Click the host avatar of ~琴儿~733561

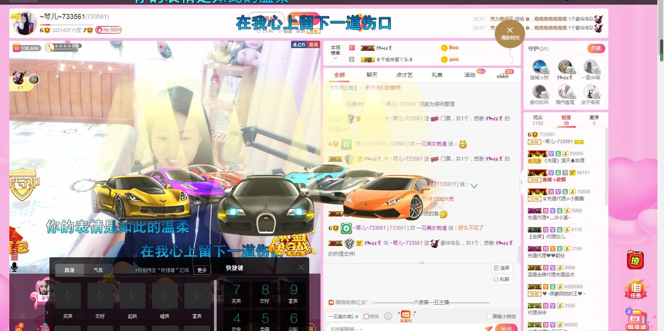[x=25, y=23]
